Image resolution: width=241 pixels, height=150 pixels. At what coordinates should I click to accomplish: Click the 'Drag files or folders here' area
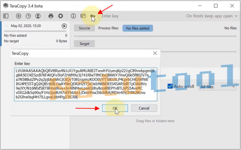[155, 121]
